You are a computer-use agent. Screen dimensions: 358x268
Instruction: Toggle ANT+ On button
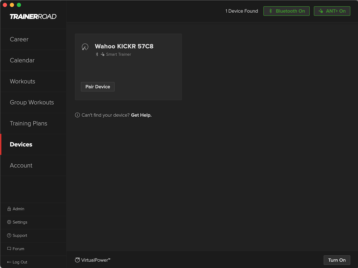coord(332,11)
